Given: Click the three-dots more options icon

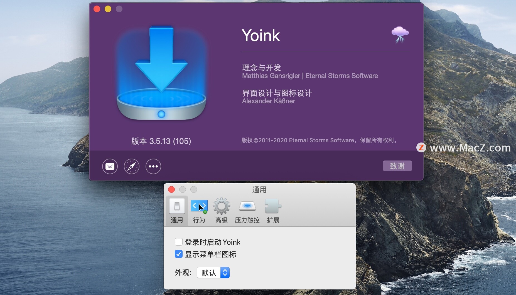Looking at the screenshot, I should pyautogui.click(x=153, y=166).
